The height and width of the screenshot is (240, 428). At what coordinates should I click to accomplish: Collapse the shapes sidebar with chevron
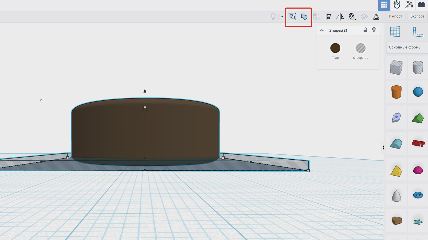[383, 147]
